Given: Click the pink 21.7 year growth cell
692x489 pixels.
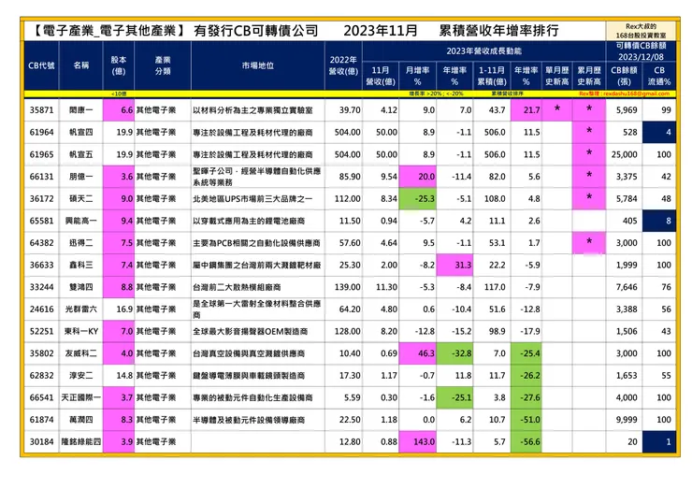Looking at the screenshot, I should tap(526, 110).
